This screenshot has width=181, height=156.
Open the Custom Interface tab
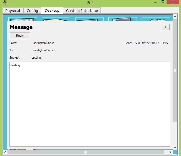pyautogui.click(x=82, y=11)
